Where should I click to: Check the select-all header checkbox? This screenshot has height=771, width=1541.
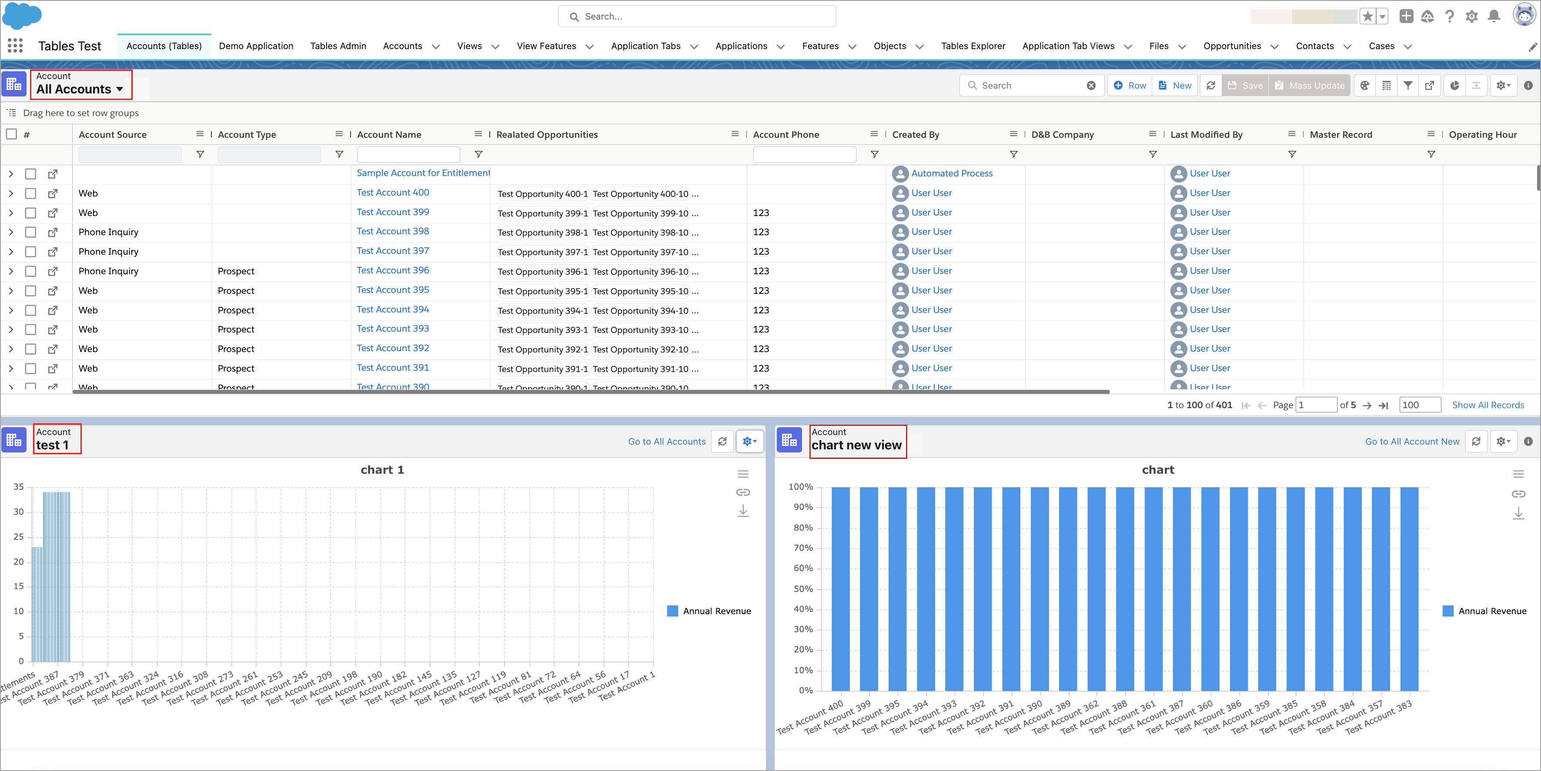coord(11,134)
